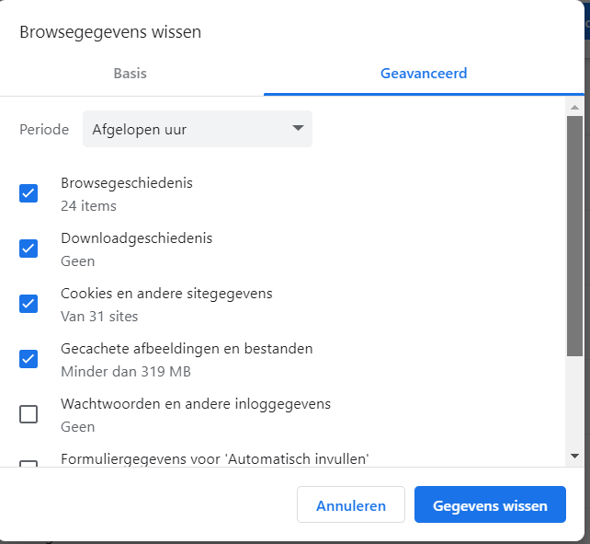This screenshot has width=590, height=544.
Task: Uncheck 'Gecachete afbeeldingen en bestanden' checkbox
Action: click(x=28, y=359)
